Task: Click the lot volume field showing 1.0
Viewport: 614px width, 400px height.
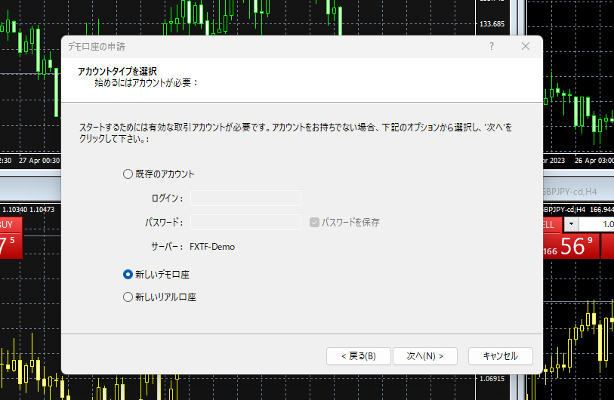Action: pyautogui.click(x=598, y=224)
